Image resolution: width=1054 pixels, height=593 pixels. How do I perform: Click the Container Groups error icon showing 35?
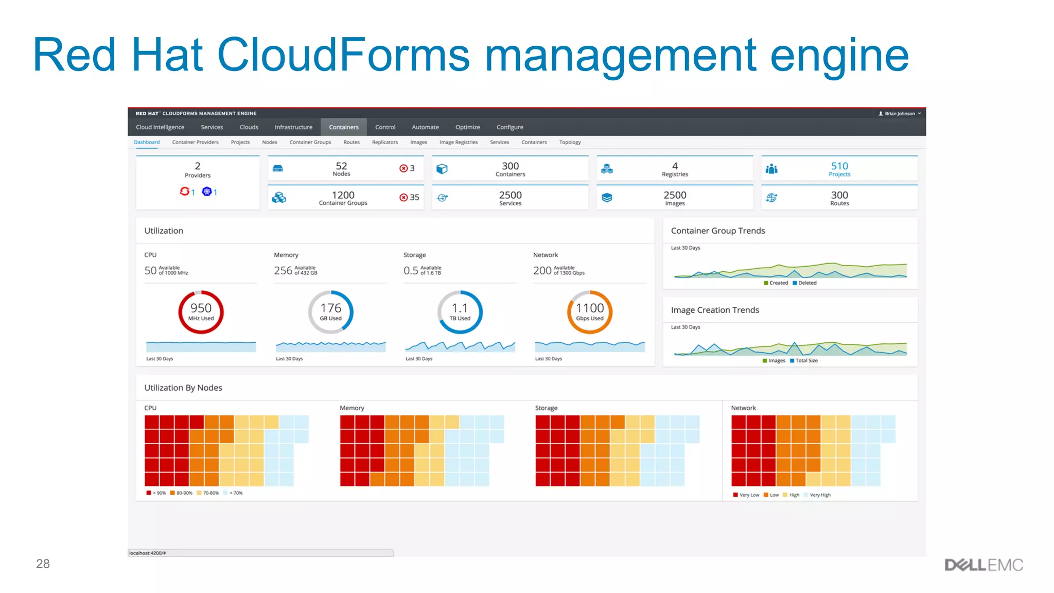[x=403, y=198]
